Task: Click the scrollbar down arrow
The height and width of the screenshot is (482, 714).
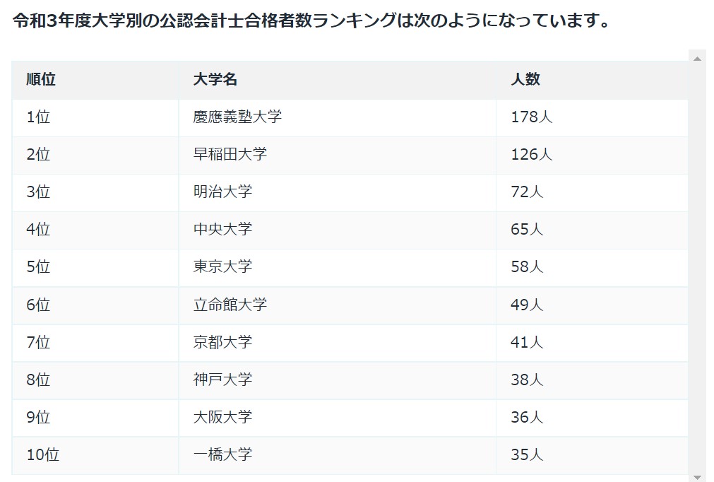Action: click(697, 477)
